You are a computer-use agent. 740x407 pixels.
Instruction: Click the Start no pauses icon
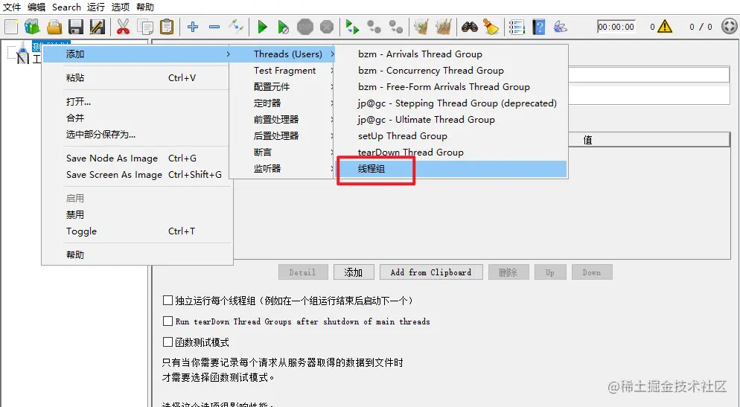point(283,27)
